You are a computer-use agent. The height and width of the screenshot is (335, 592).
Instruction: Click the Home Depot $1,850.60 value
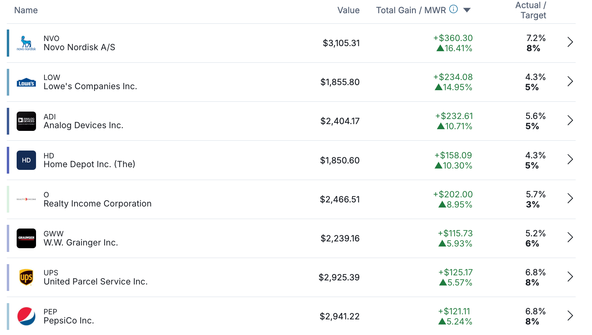pyautogui.click(x=339, y=160)
